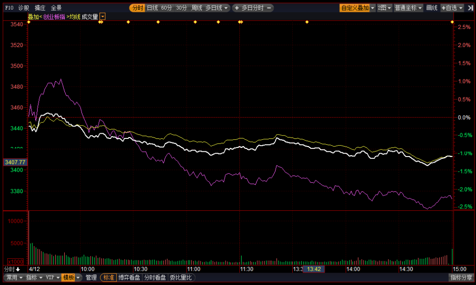Click the x1000 volume unit indicator
This screenshot has height=285, width=476.
click(x=16, y=262)
